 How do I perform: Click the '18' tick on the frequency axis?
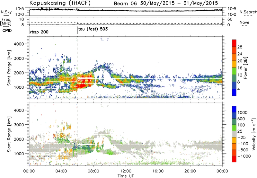pos(22,19)
